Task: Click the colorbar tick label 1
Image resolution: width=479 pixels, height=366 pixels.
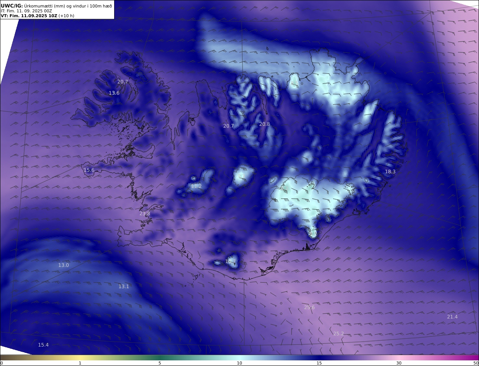Action: pos(80,363)
